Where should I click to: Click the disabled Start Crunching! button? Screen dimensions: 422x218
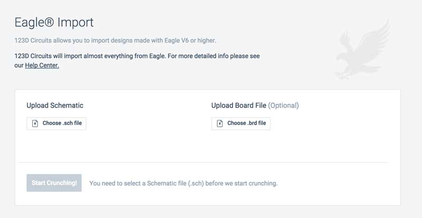(54, 183)
